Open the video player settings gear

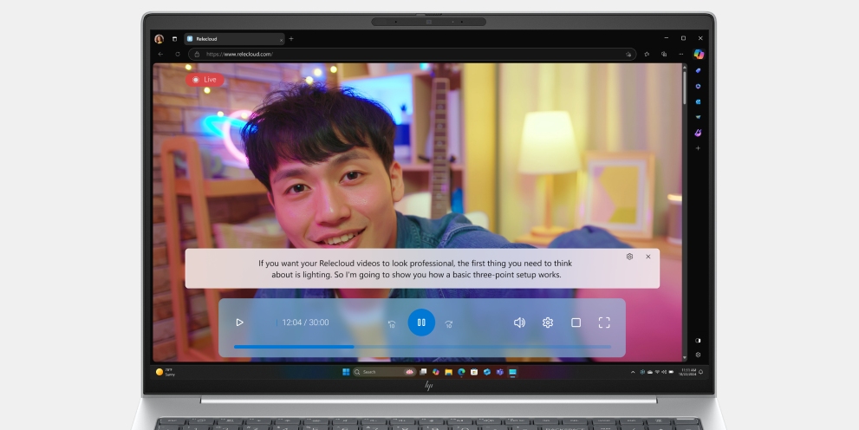548,322
